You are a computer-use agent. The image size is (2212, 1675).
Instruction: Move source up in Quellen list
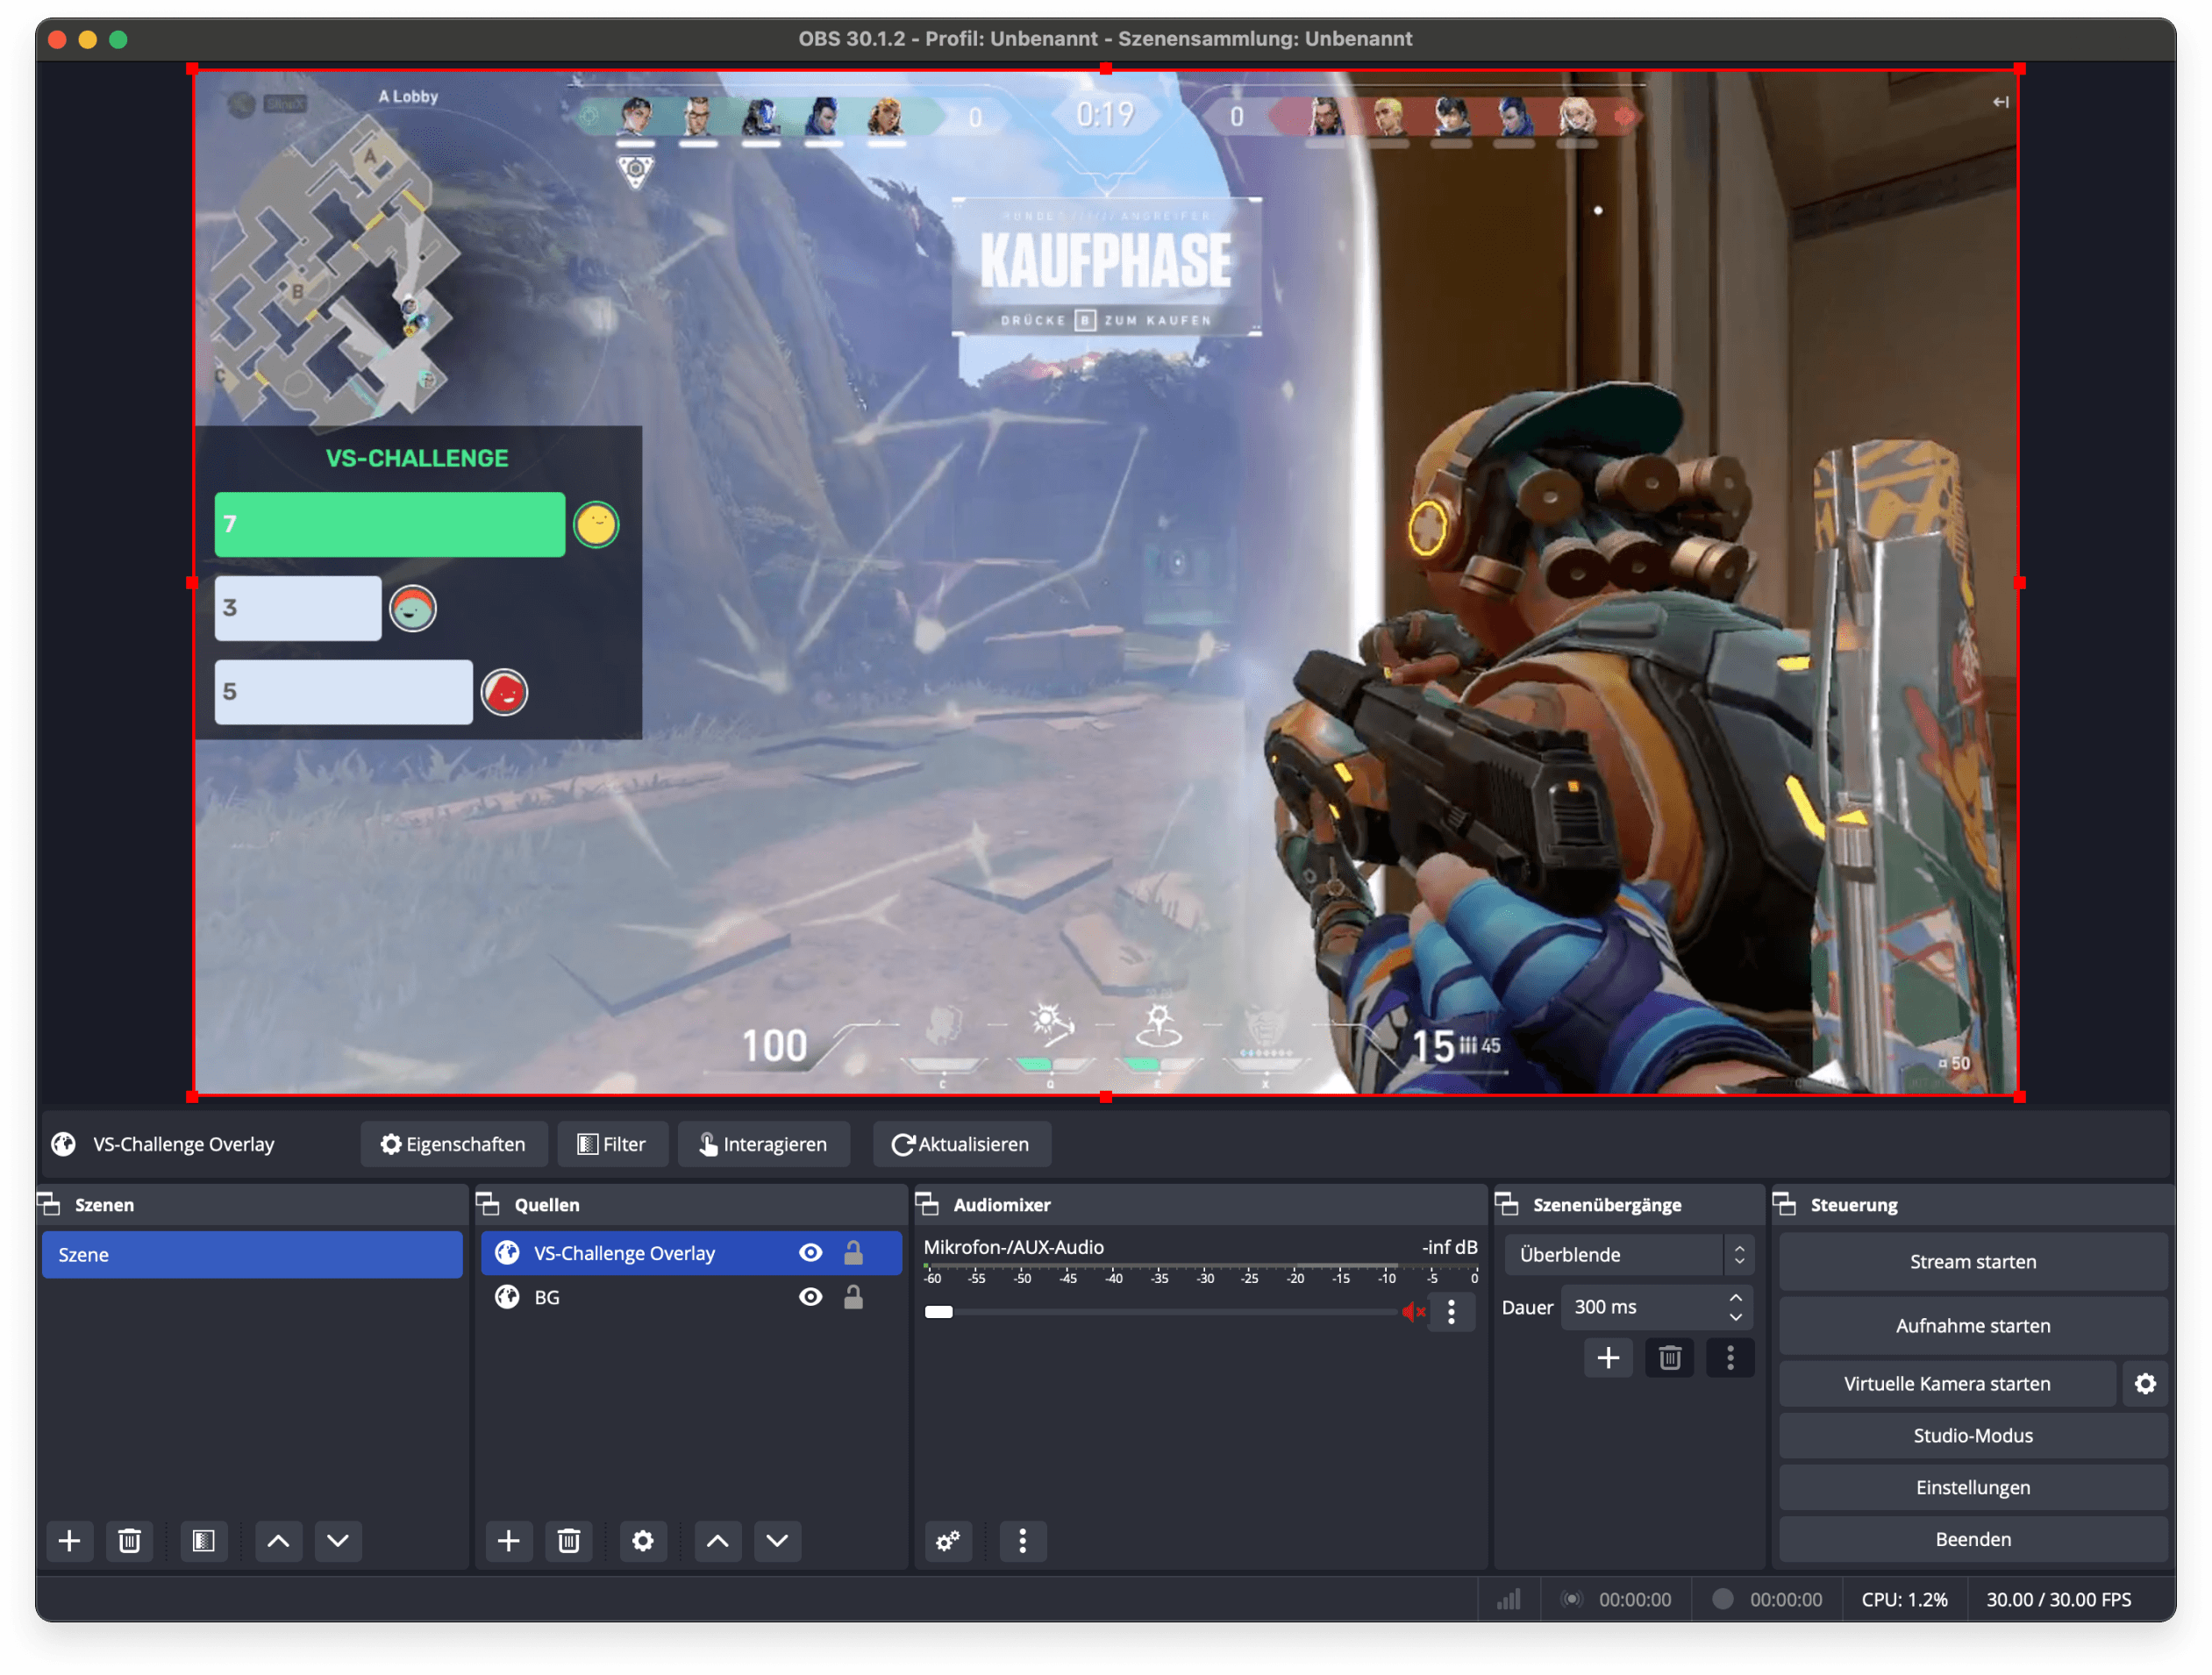717,1541
